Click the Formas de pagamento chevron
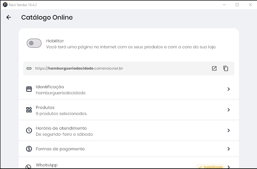 pyautogui.click(x=228, y=149)
